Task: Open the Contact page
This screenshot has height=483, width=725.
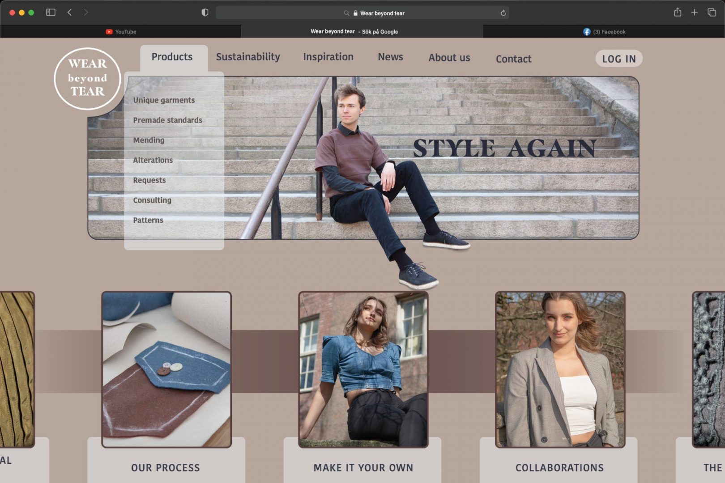Action: 513,59
